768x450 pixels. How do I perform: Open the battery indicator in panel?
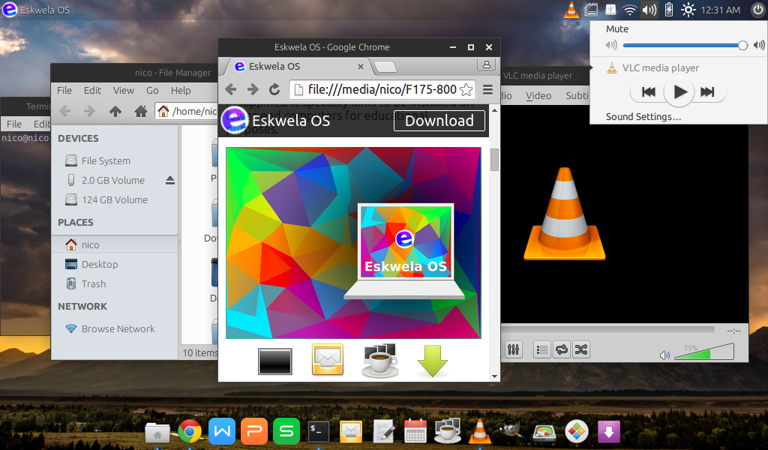668,10
